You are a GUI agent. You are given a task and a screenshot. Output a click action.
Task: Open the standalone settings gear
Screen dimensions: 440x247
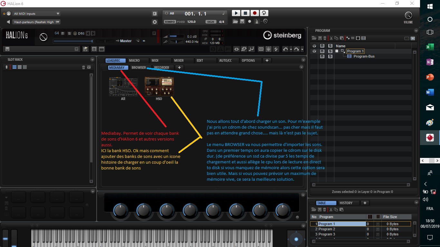pos(155,22)
